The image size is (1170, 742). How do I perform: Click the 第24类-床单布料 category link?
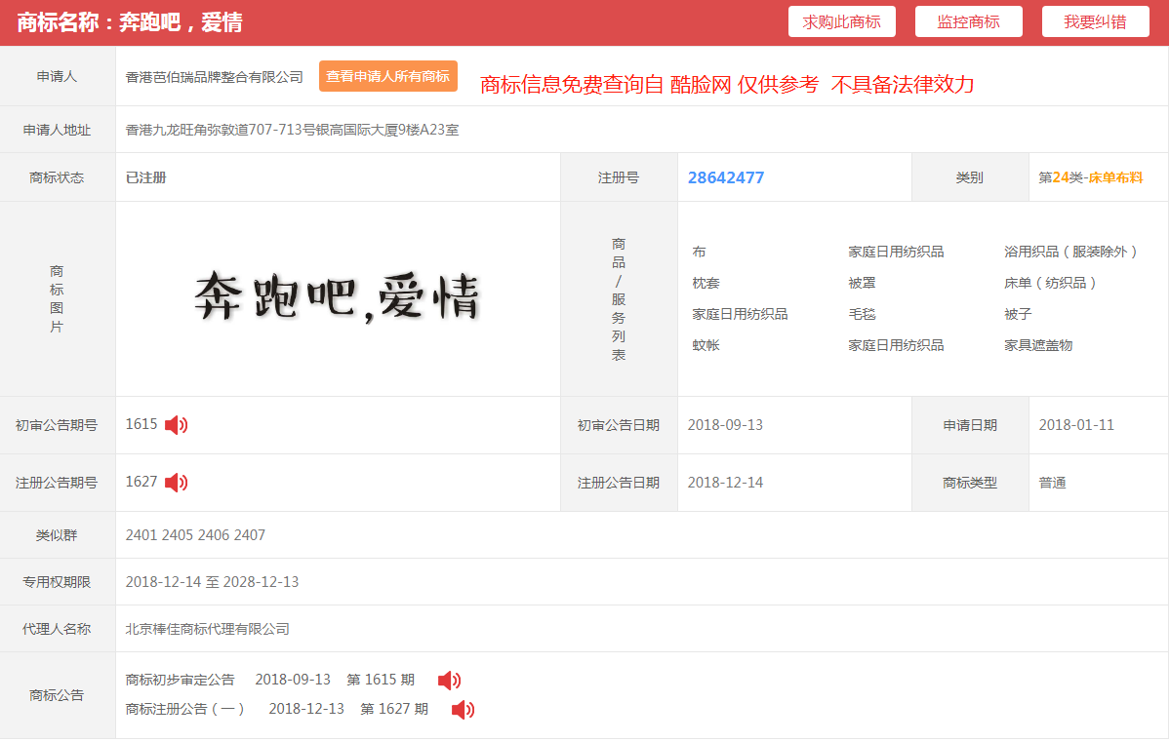pyautogui.click(x=1090, y=177)
